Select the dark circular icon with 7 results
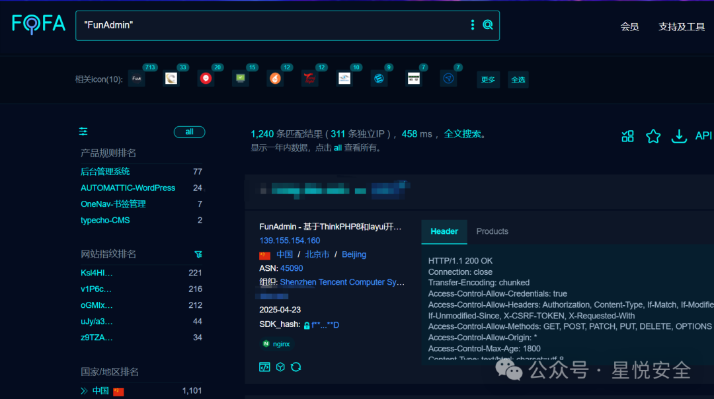The height and width of the screenshot is (399, 714). [x=448, y=79]
